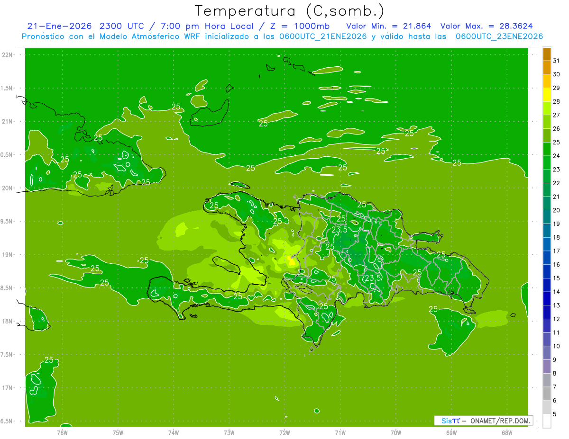Click the '70W' longitude axis label

pyautogui.click(x=396, y=432)
